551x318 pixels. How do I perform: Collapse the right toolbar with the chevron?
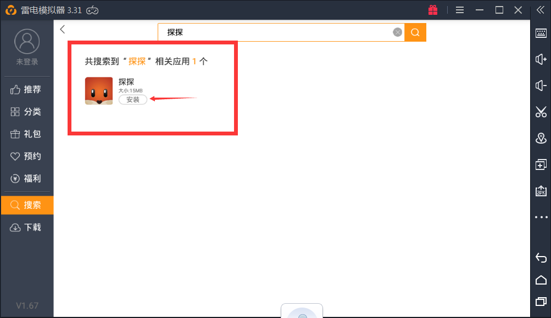pos(541,9)
